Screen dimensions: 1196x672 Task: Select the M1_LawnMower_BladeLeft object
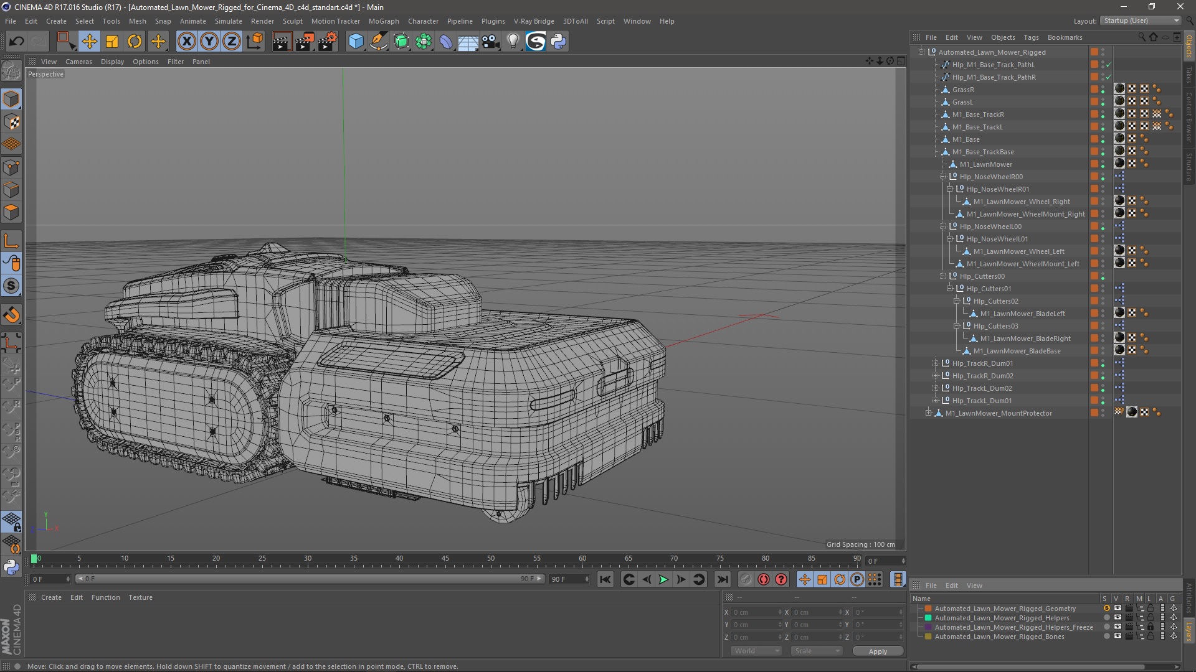pos(1022,314)
